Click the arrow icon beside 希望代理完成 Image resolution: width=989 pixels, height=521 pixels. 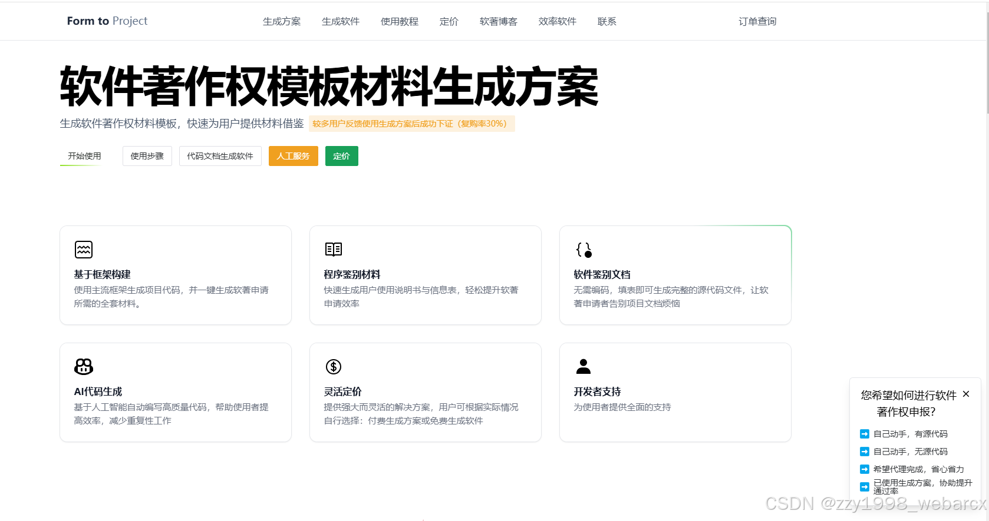pyautogui.click(x=865, y=469)
